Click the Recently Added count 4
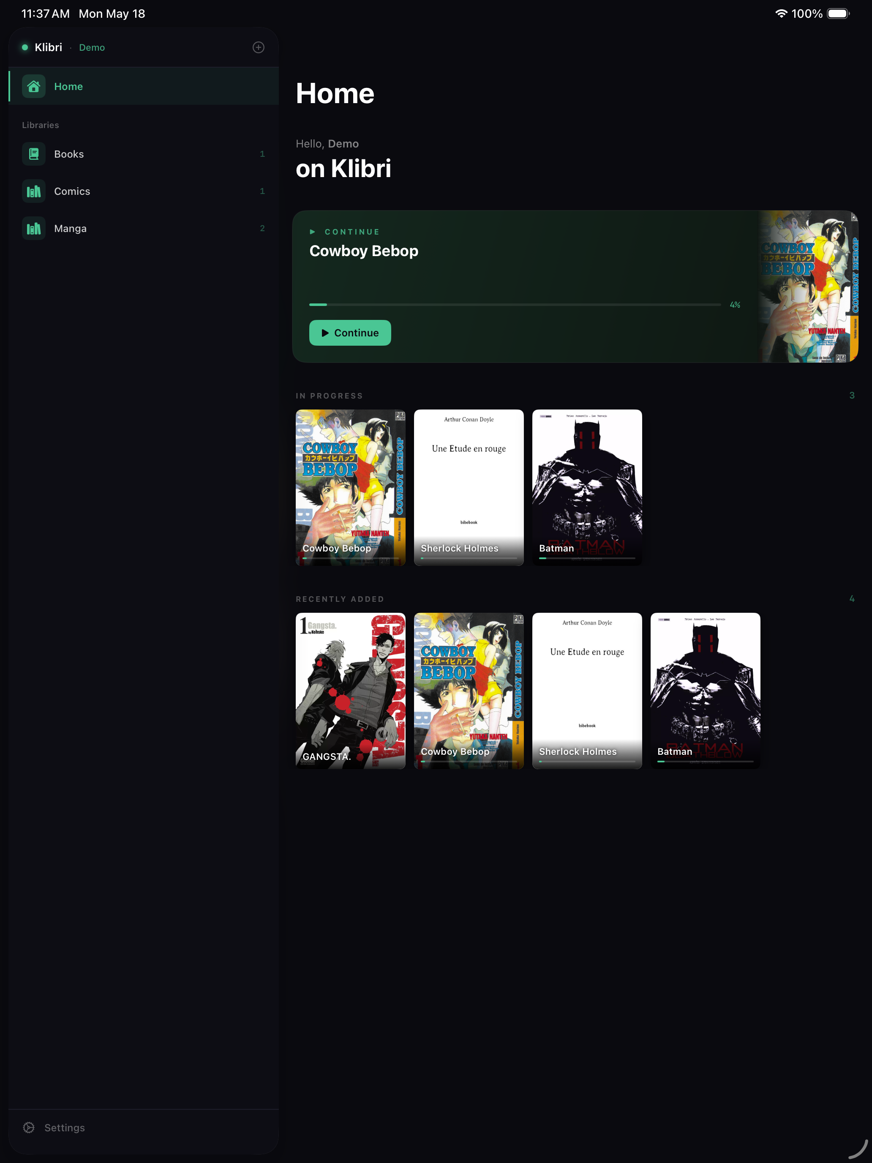This screenshot has height=1163, width=872. (851, 599)
